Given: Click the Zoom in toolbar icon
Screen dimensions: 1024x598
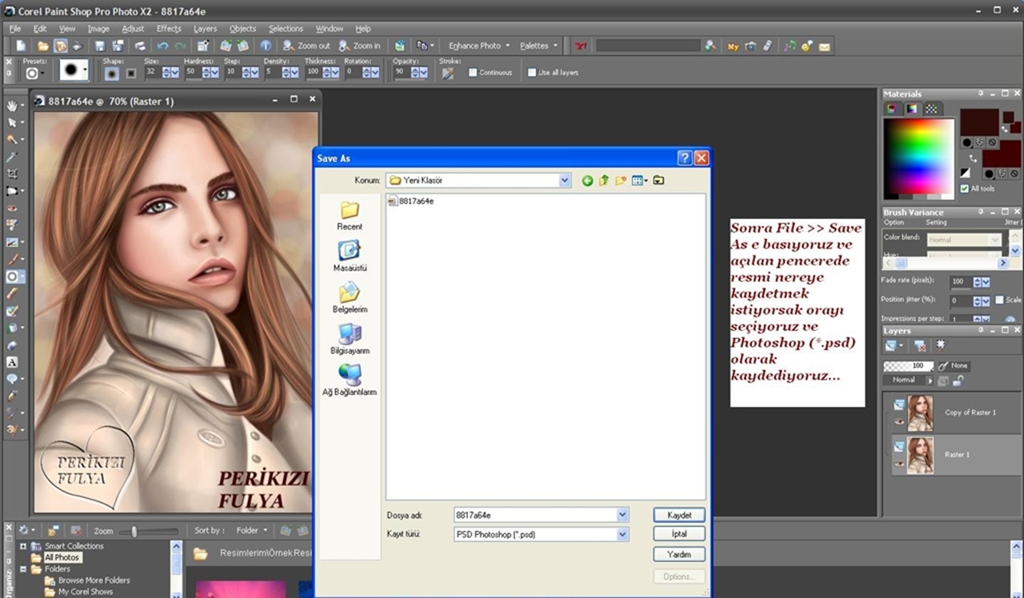Looking at the screenshot, I should 359,46.
